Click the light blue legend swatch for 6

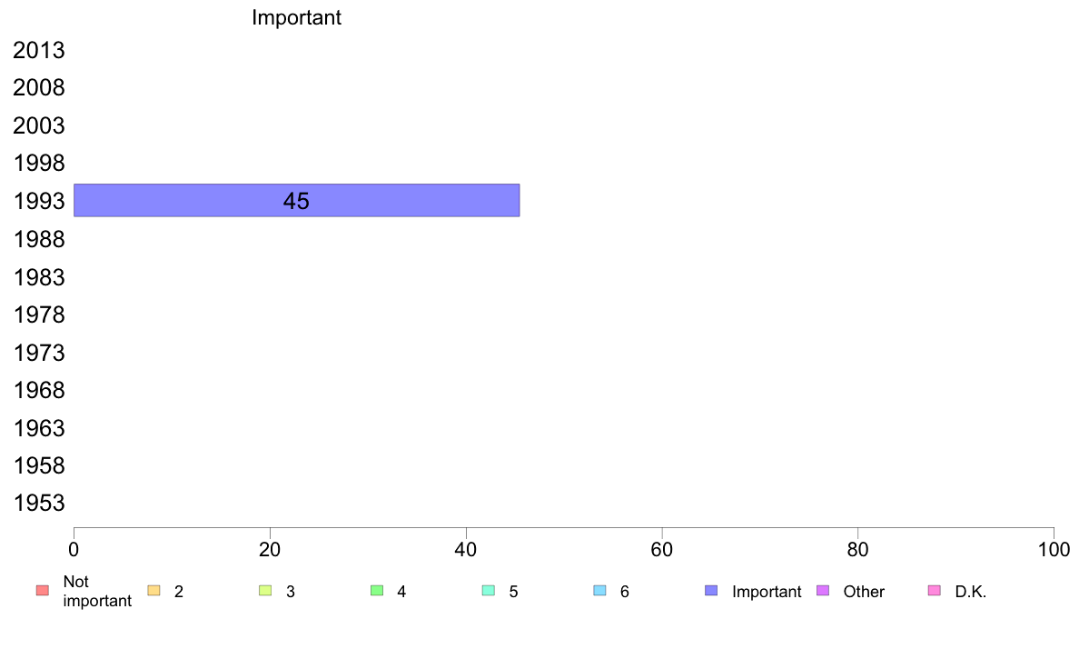pos(600,591)
